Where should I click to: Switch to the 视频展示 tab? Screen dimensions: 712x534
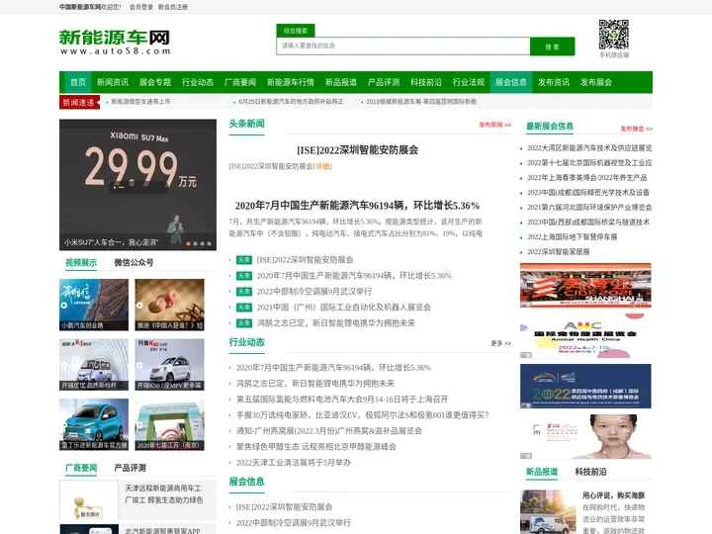[x=81, y=262]
